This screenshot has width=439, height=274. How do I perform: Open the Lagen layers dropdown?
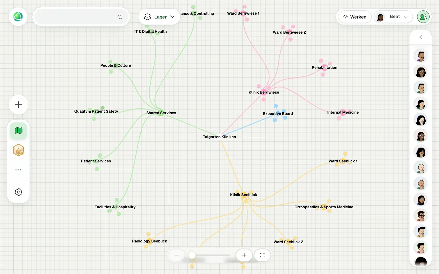[x=159, y=17]
